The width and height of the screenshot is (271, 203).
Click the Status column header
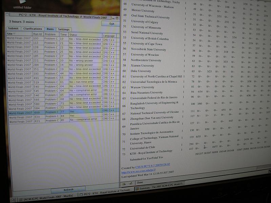tap(85, 35)
